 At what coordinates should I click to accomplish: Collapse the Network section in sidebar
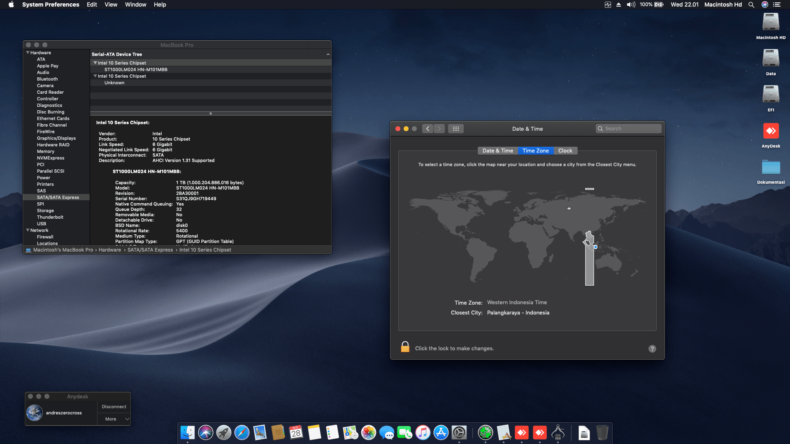click(x=28, y=230)
